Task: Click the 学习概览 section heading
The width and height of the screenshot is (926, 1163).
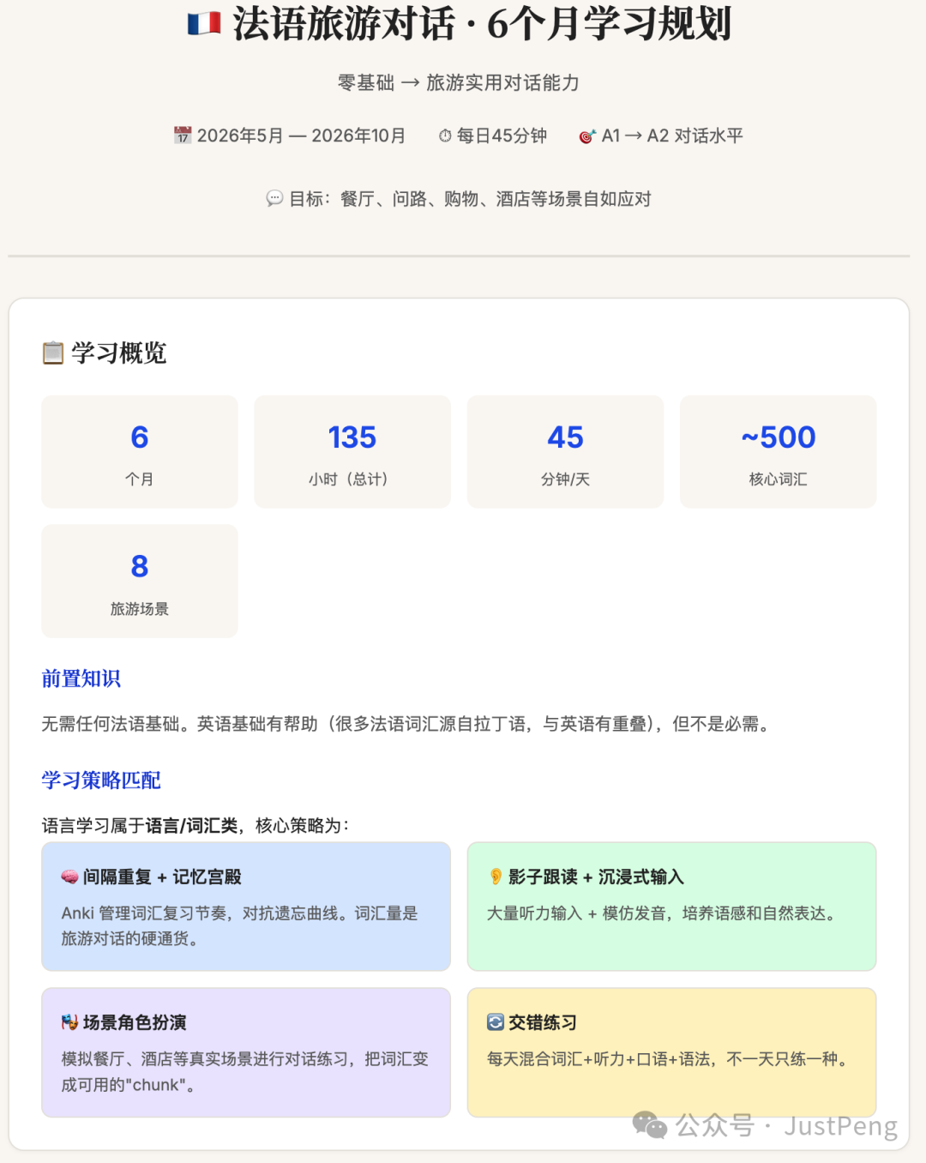Action: click(x=119, y=353)
